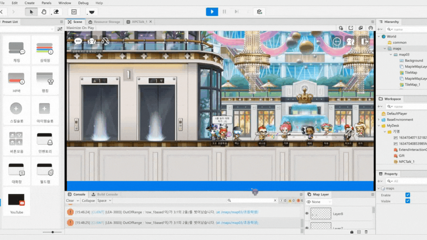The height and width of the screenshot is (240, 427).
Task: Click the Hierarchy name search field
Action: 407,29
